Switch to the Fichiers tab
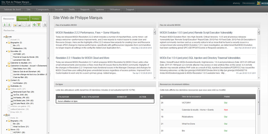 tap(36, 19)
